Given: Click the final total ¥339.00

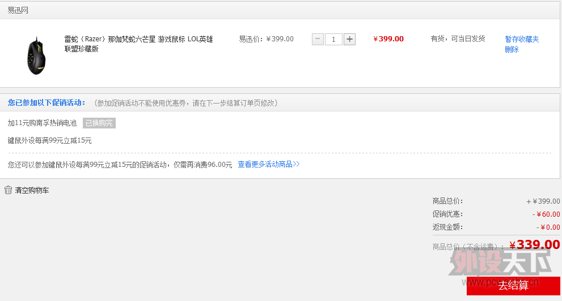Looking at the screenshot, I should coord(534,244).
